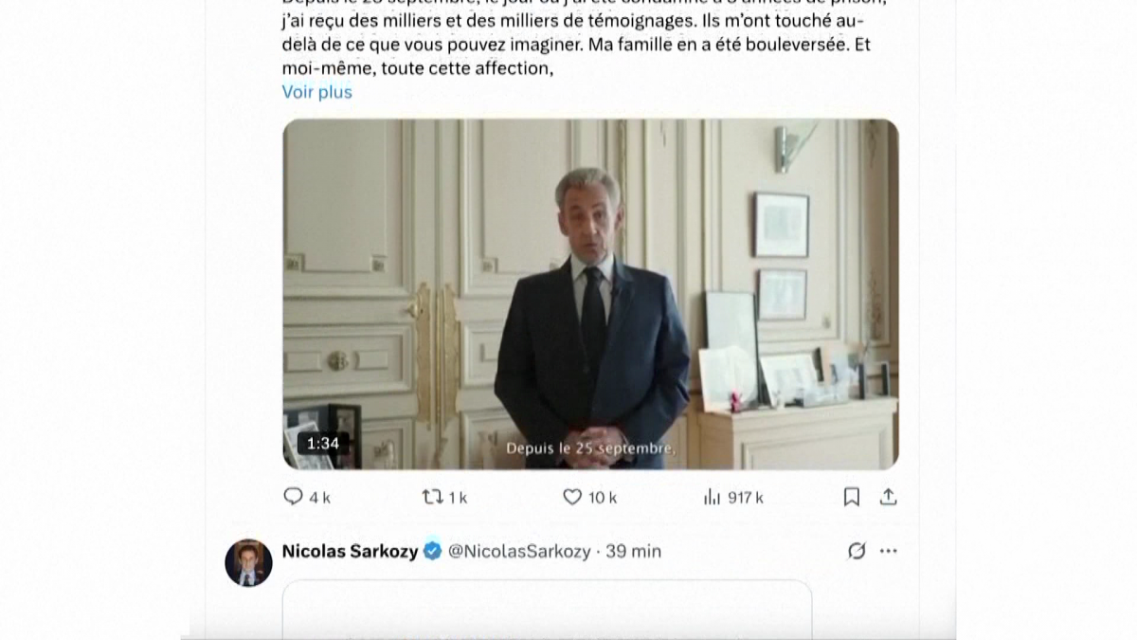The height and width of the screenshot is (640, 1137).
Task: Open the post by clicking its French text
Action: pos(568,45)
